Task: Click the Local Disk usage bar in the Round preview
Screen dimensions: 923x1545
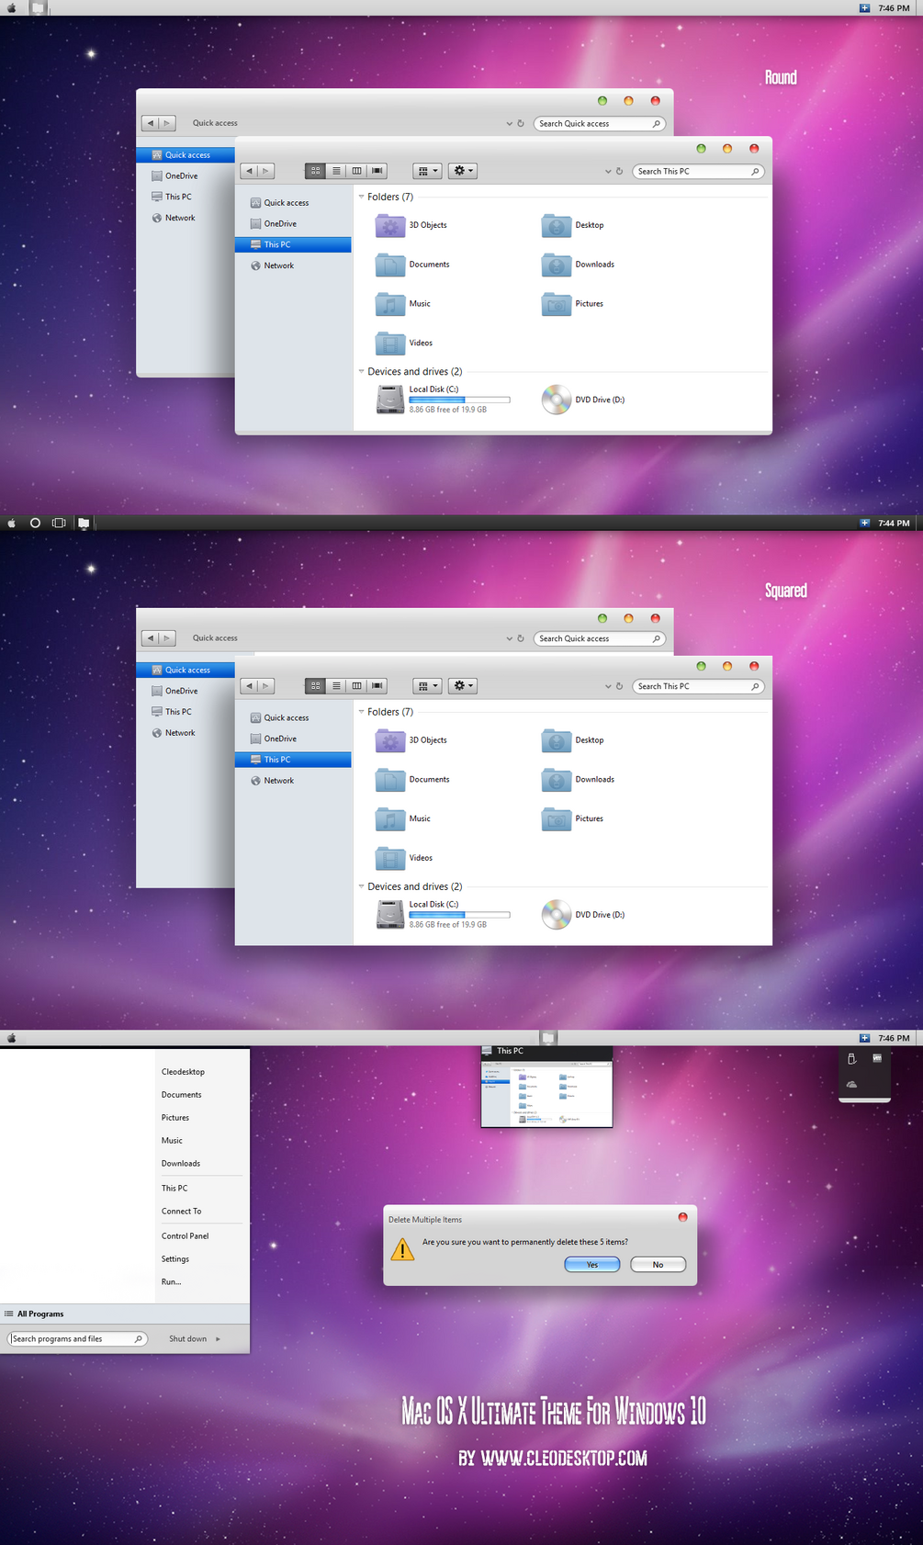Action: pyautogui.click(x=459, y=400)
